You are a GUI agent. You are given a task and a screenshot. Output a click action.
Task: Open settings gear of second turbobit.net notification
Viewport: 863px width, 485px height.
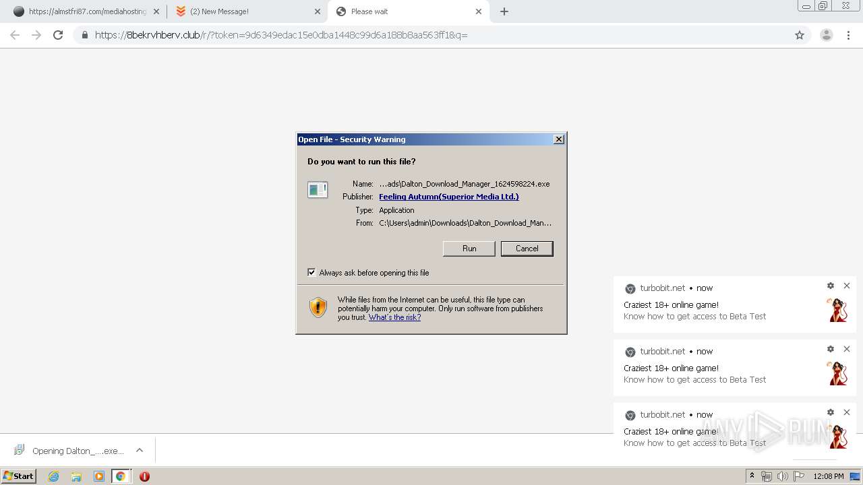(831, 349)
